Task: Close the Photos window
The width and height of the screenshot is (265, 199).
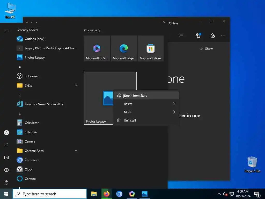Action: [224, 21]
